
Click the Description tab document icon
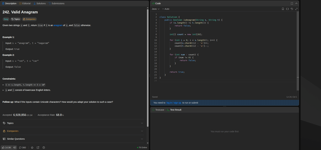pyautogui.click(x=3, y=3)
